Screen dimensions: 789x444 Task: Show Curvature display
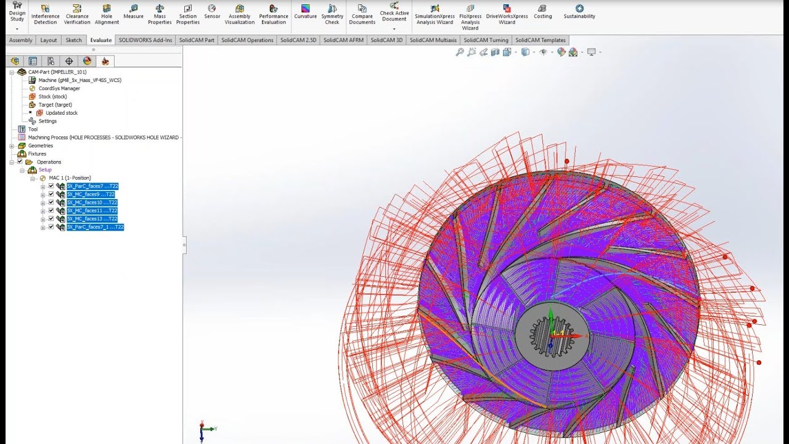[x=305, y=12]
